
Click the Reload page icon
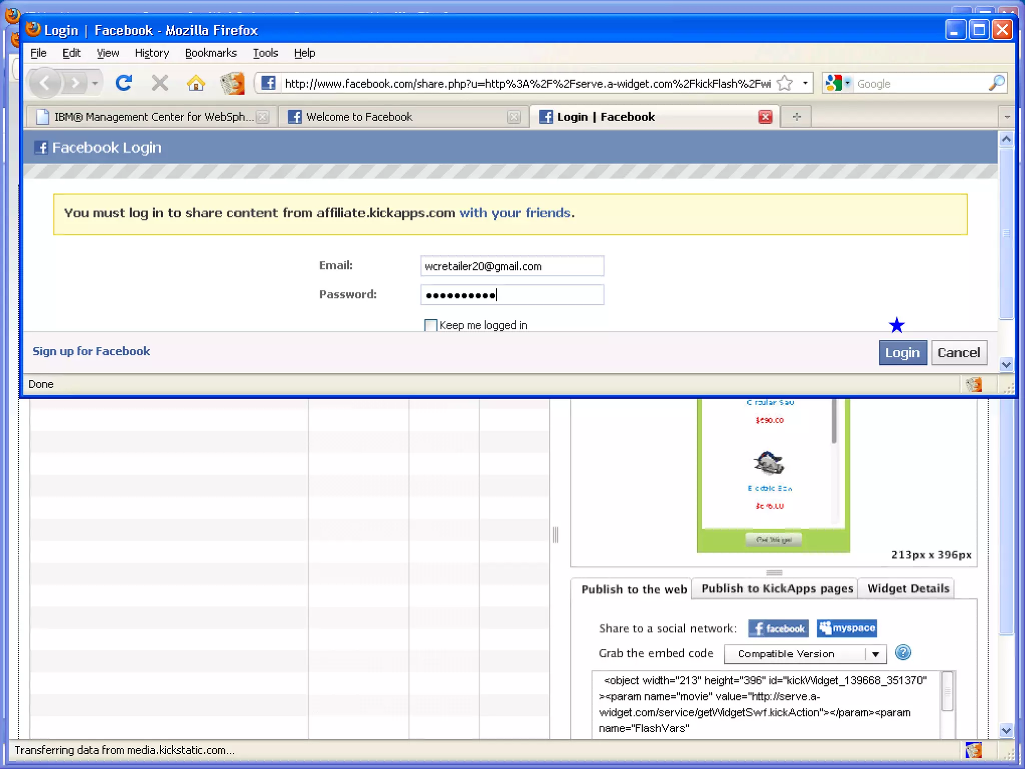coord(123,83)
